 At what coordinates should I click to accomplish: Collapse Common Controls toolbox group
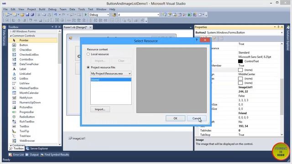10,36
